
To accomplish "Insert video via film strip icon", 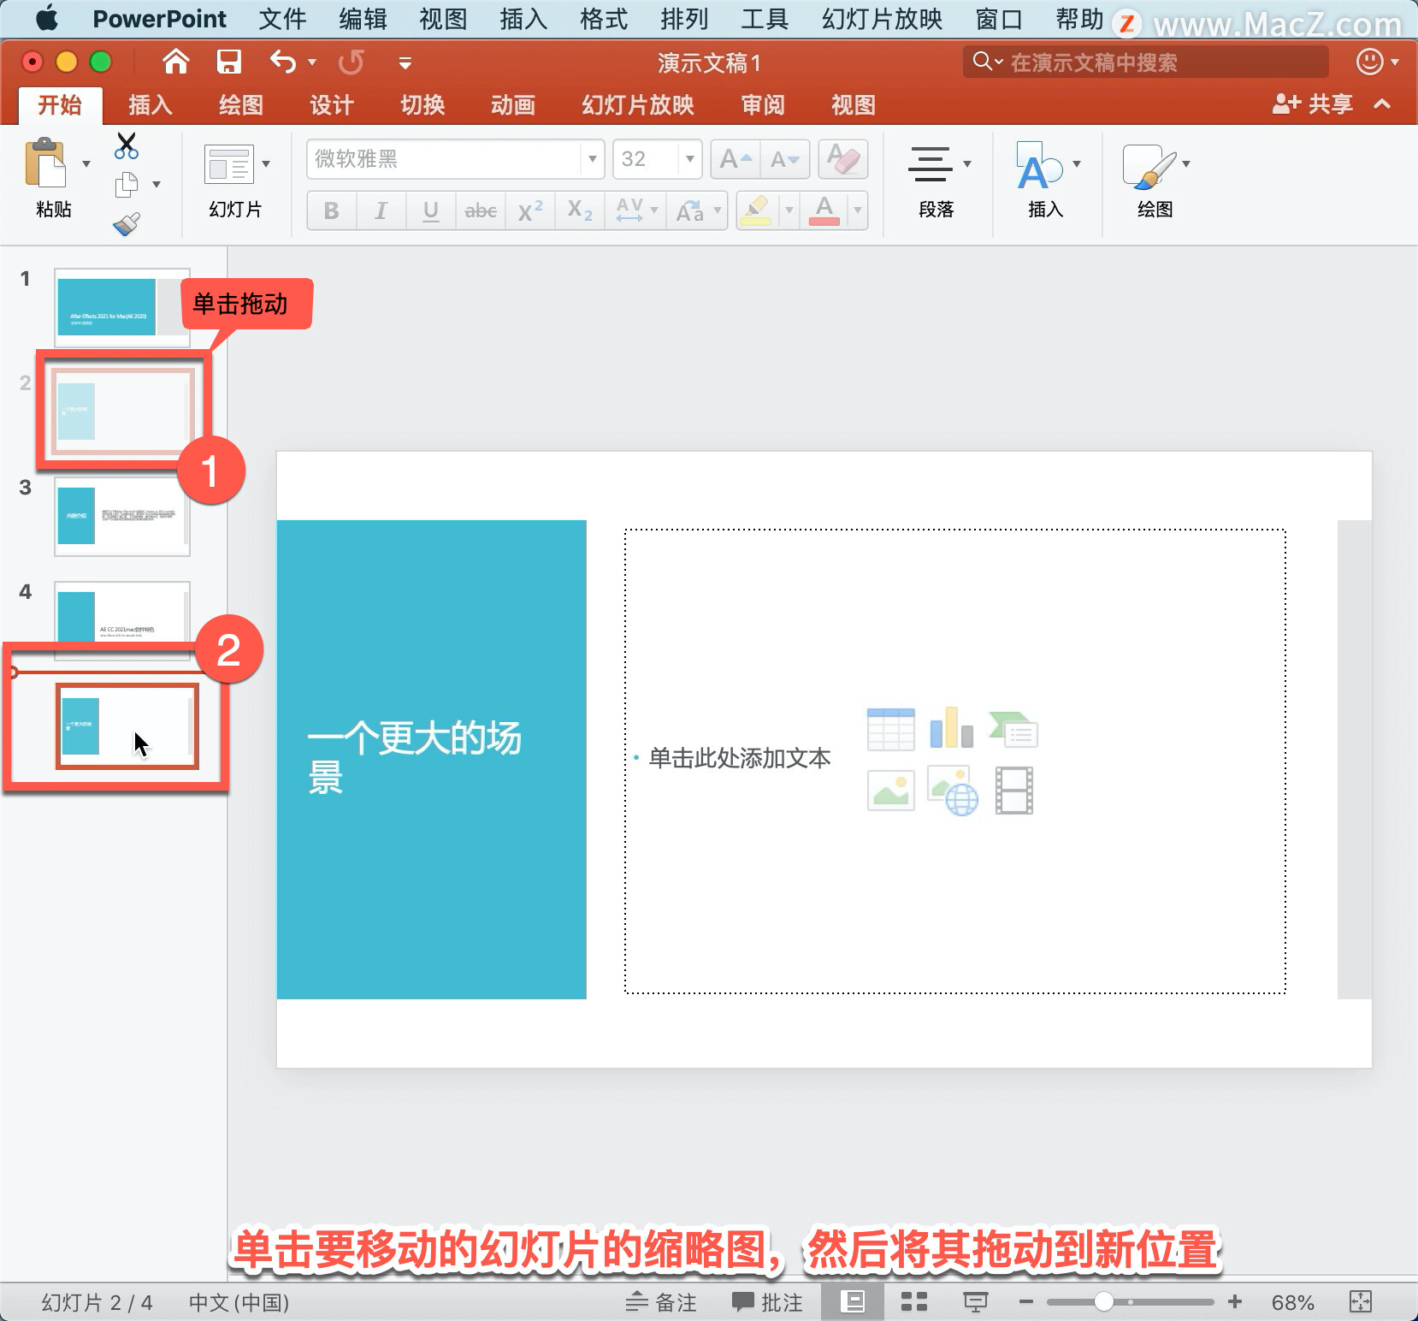I will [x=1013, y=790].
